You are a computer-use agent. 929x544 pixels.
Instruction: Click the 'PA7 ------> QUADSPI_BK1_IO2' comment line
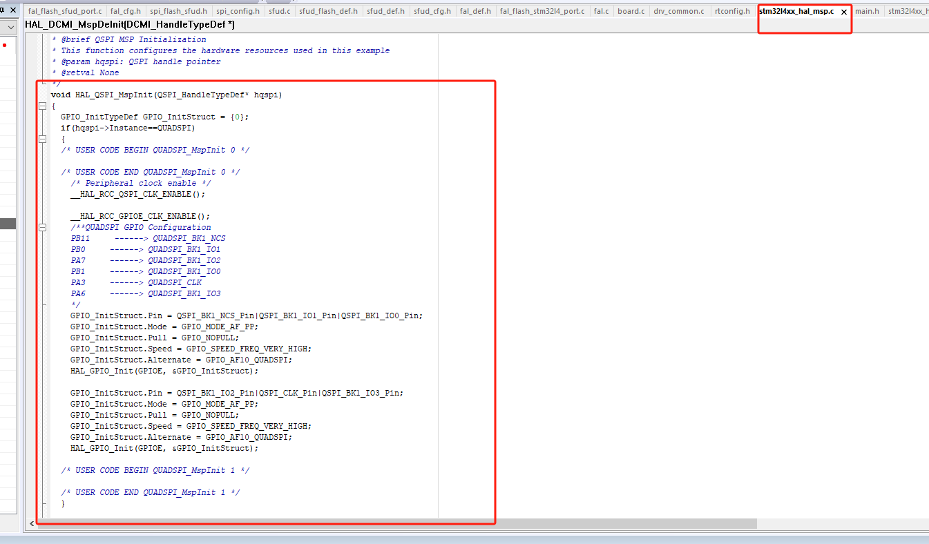(x=146, y=260)
